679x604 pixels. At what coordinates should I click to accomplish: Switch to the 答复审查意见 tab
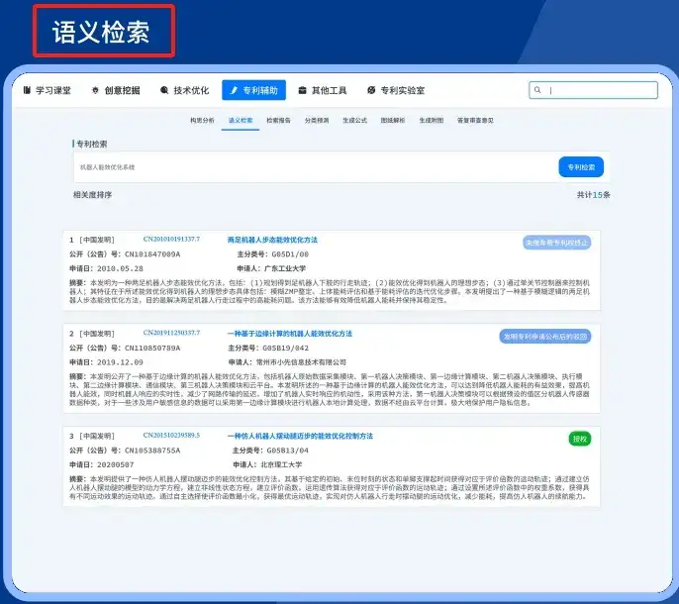[475, 120]
